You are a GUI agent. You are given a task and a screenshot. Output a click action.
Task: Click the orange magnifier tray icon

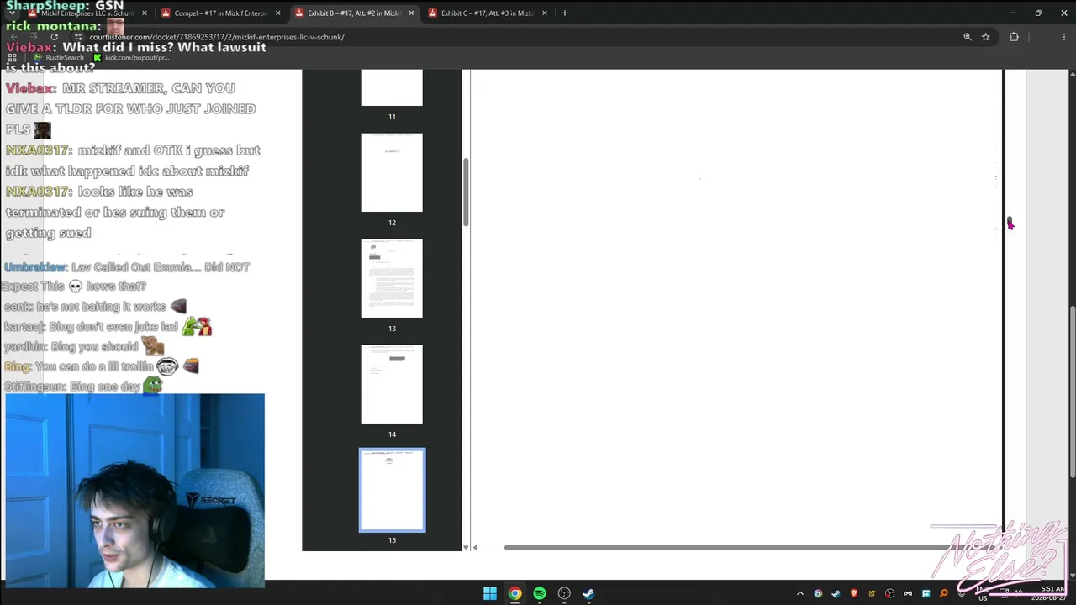pyautogui.click(x=943, y=593)
